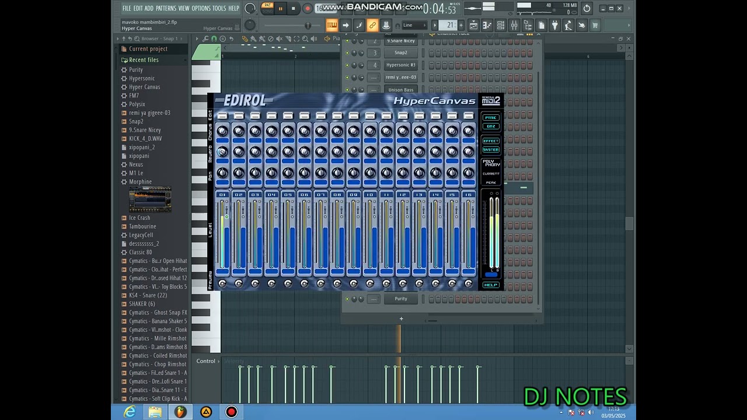Open the EFFECT panel in HyperCanvas
Screen dimensions: 747x420
[491, 141]
